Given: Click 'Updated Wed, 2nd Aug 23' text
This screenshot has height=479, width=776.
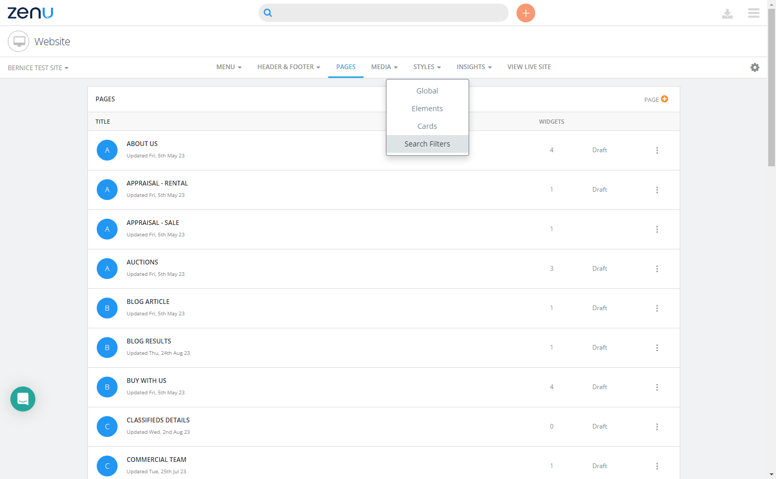Looking at the screenshot, I should (158, 432).
